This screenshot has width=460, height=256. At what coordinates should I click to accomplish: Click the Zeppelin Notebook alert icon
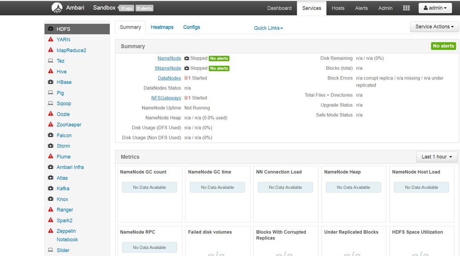51,231
